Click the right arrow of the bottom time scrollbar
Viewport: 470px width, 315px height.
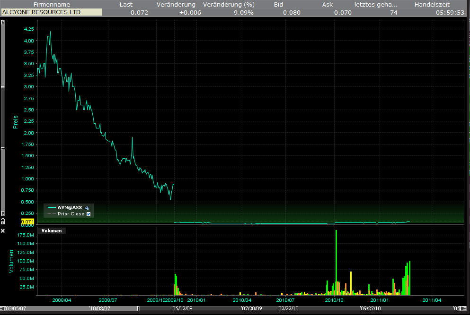(x=467, y=308)
